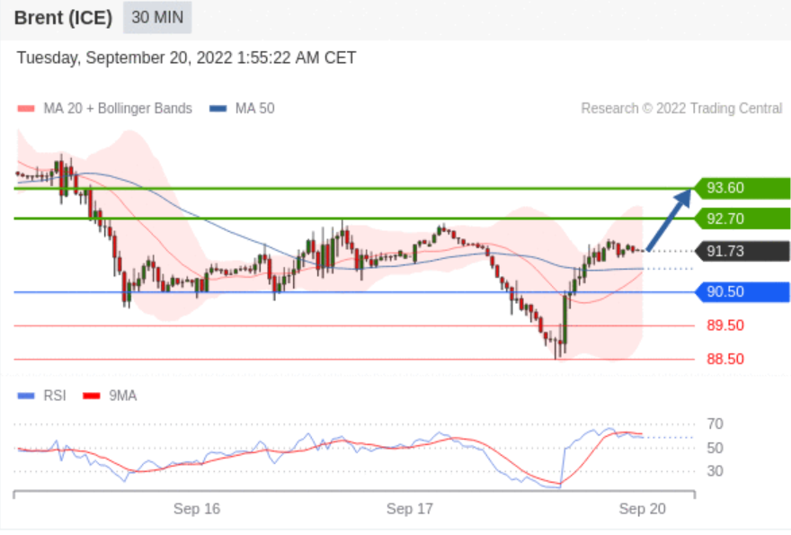
Task: Click the blue 90.50 pivot label
Action: click(742, 291)
